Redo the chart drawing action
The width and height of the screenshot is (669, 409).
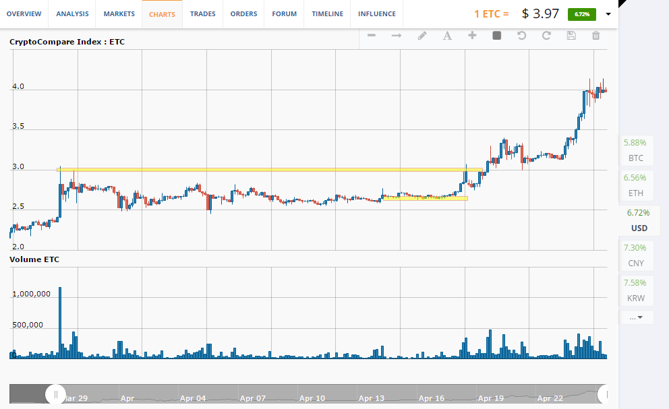pyautogui.click(x=546, y=36)
